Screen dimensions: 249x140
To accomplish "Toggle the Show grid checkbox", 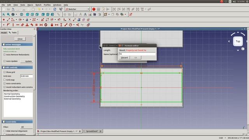I will pyautogui.click(x=4, y=72).
